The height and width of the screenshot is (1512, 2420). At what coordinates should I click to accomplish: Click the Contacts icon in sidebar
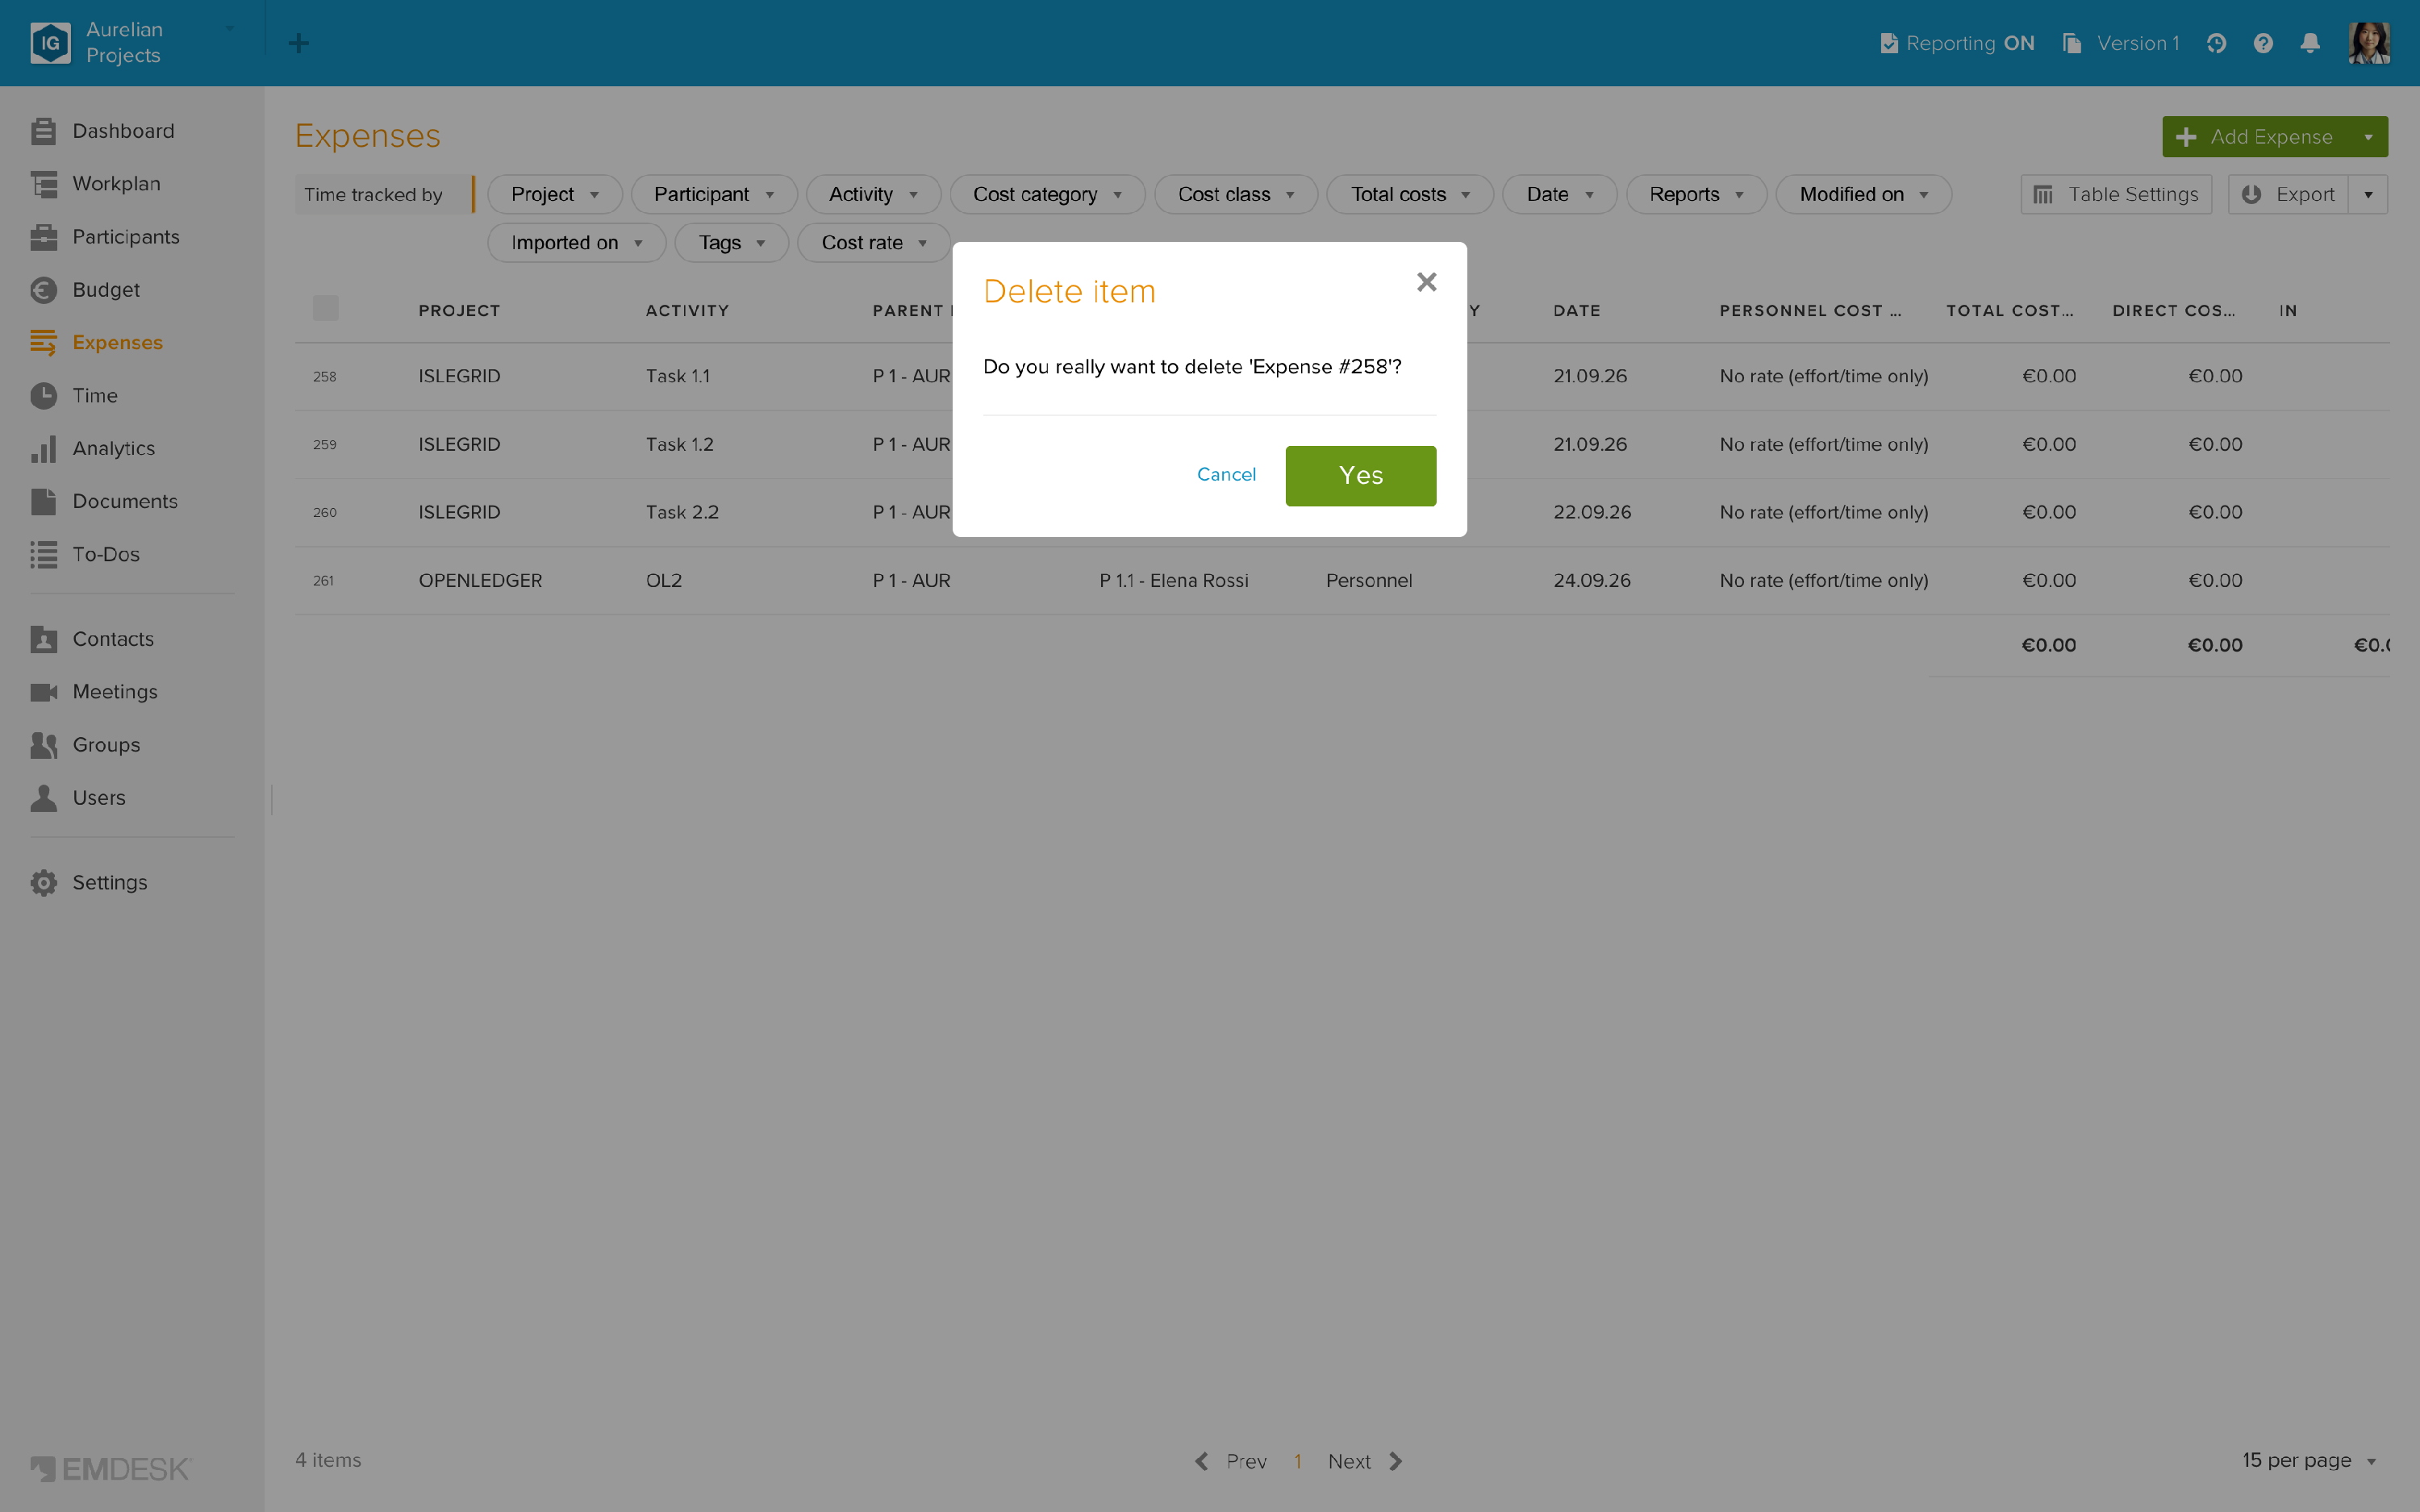click(43, 639)
